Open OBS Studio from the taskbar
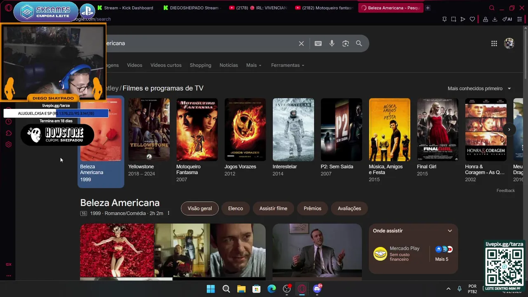 [287, 289]
